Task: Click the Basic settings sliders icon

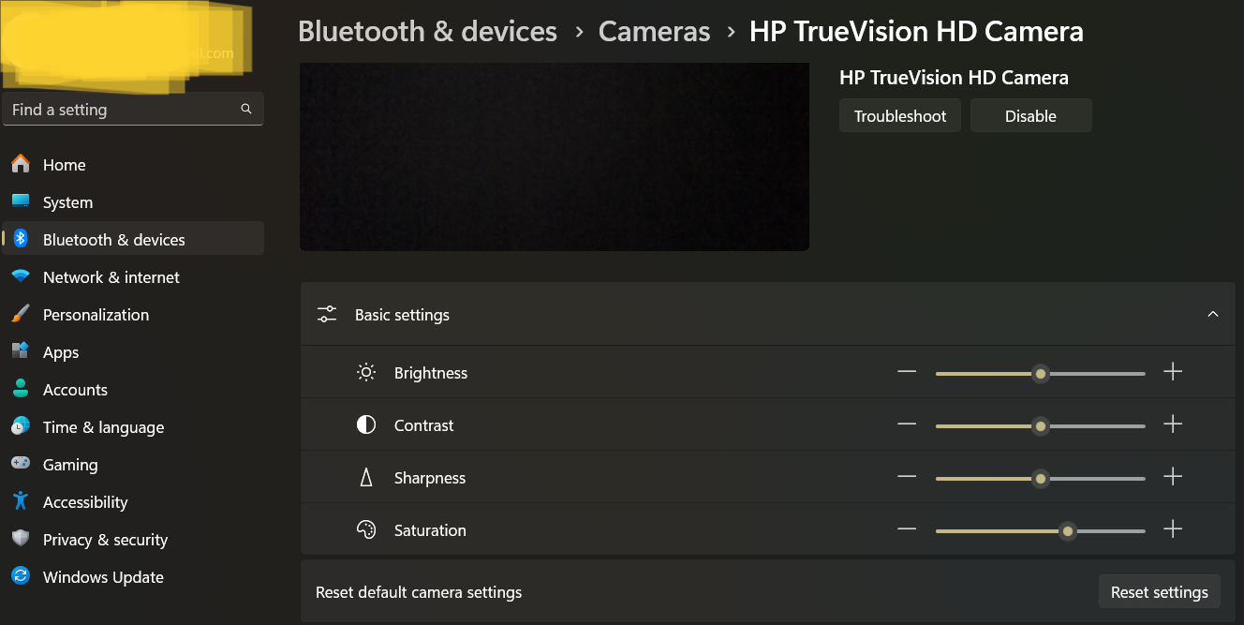Action: (327, 314)
